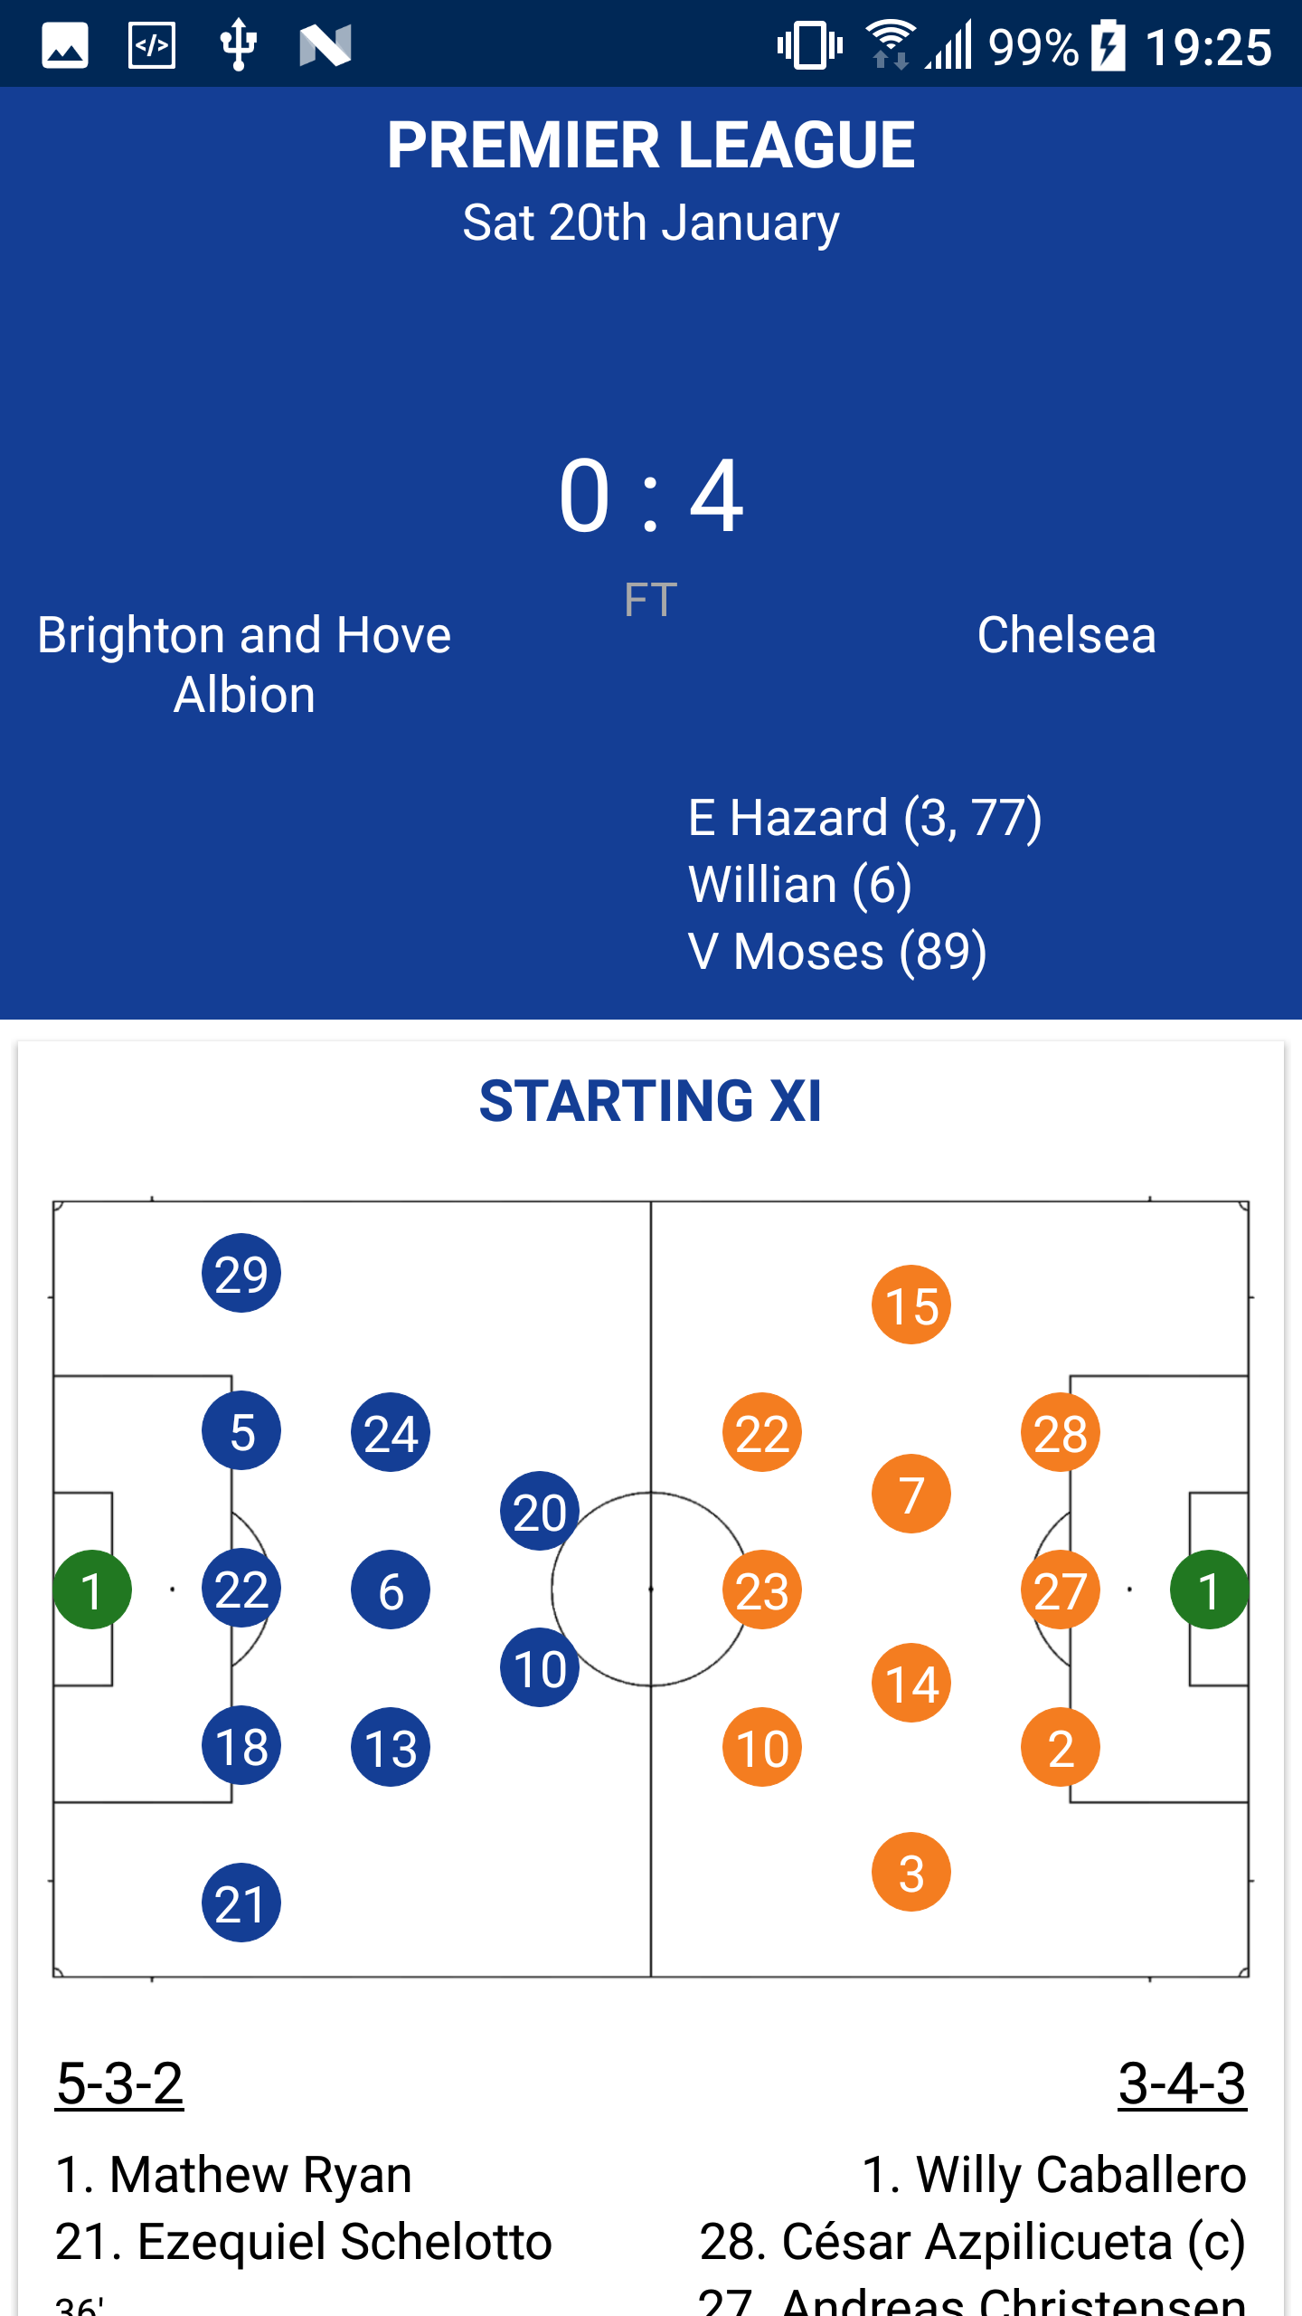Viewport: 1302px width, 2316px height.
Task: Tap Chelsea's 3-4-3 formation label
Action: coord(1182,2083)
